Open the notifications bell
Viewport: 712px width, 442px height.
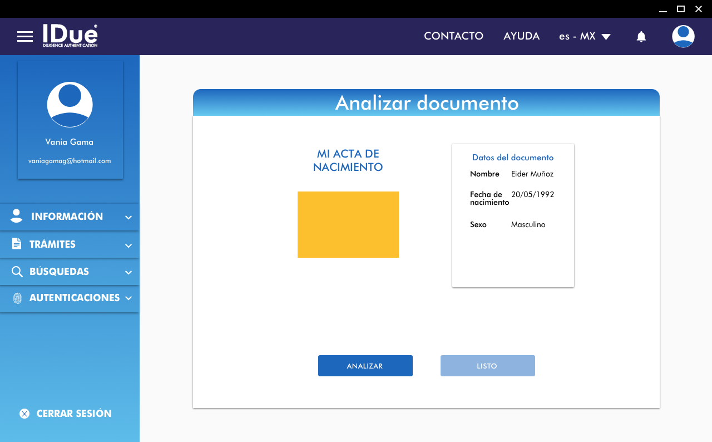pyautogui.click(x=641, y=37)
